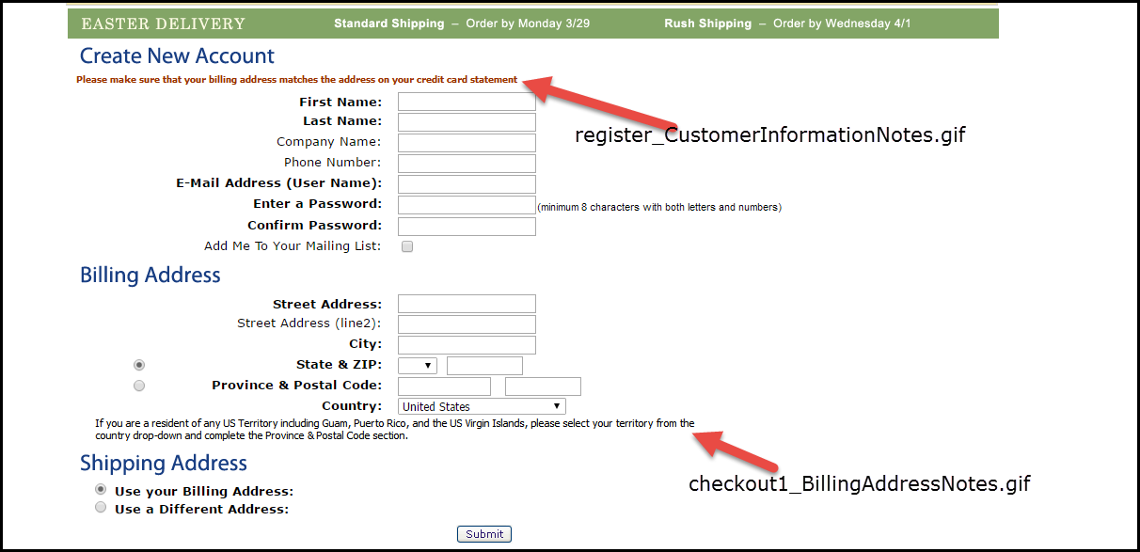Click the City label
The height and width of the screenshot is (552, 1140).
[366, 344]
